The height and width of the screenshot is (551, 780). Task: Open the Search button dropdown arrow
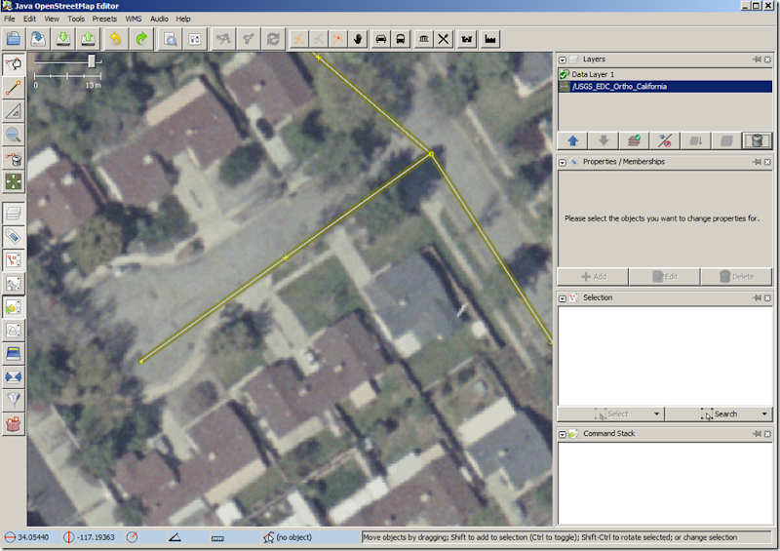tap(764, 413)
